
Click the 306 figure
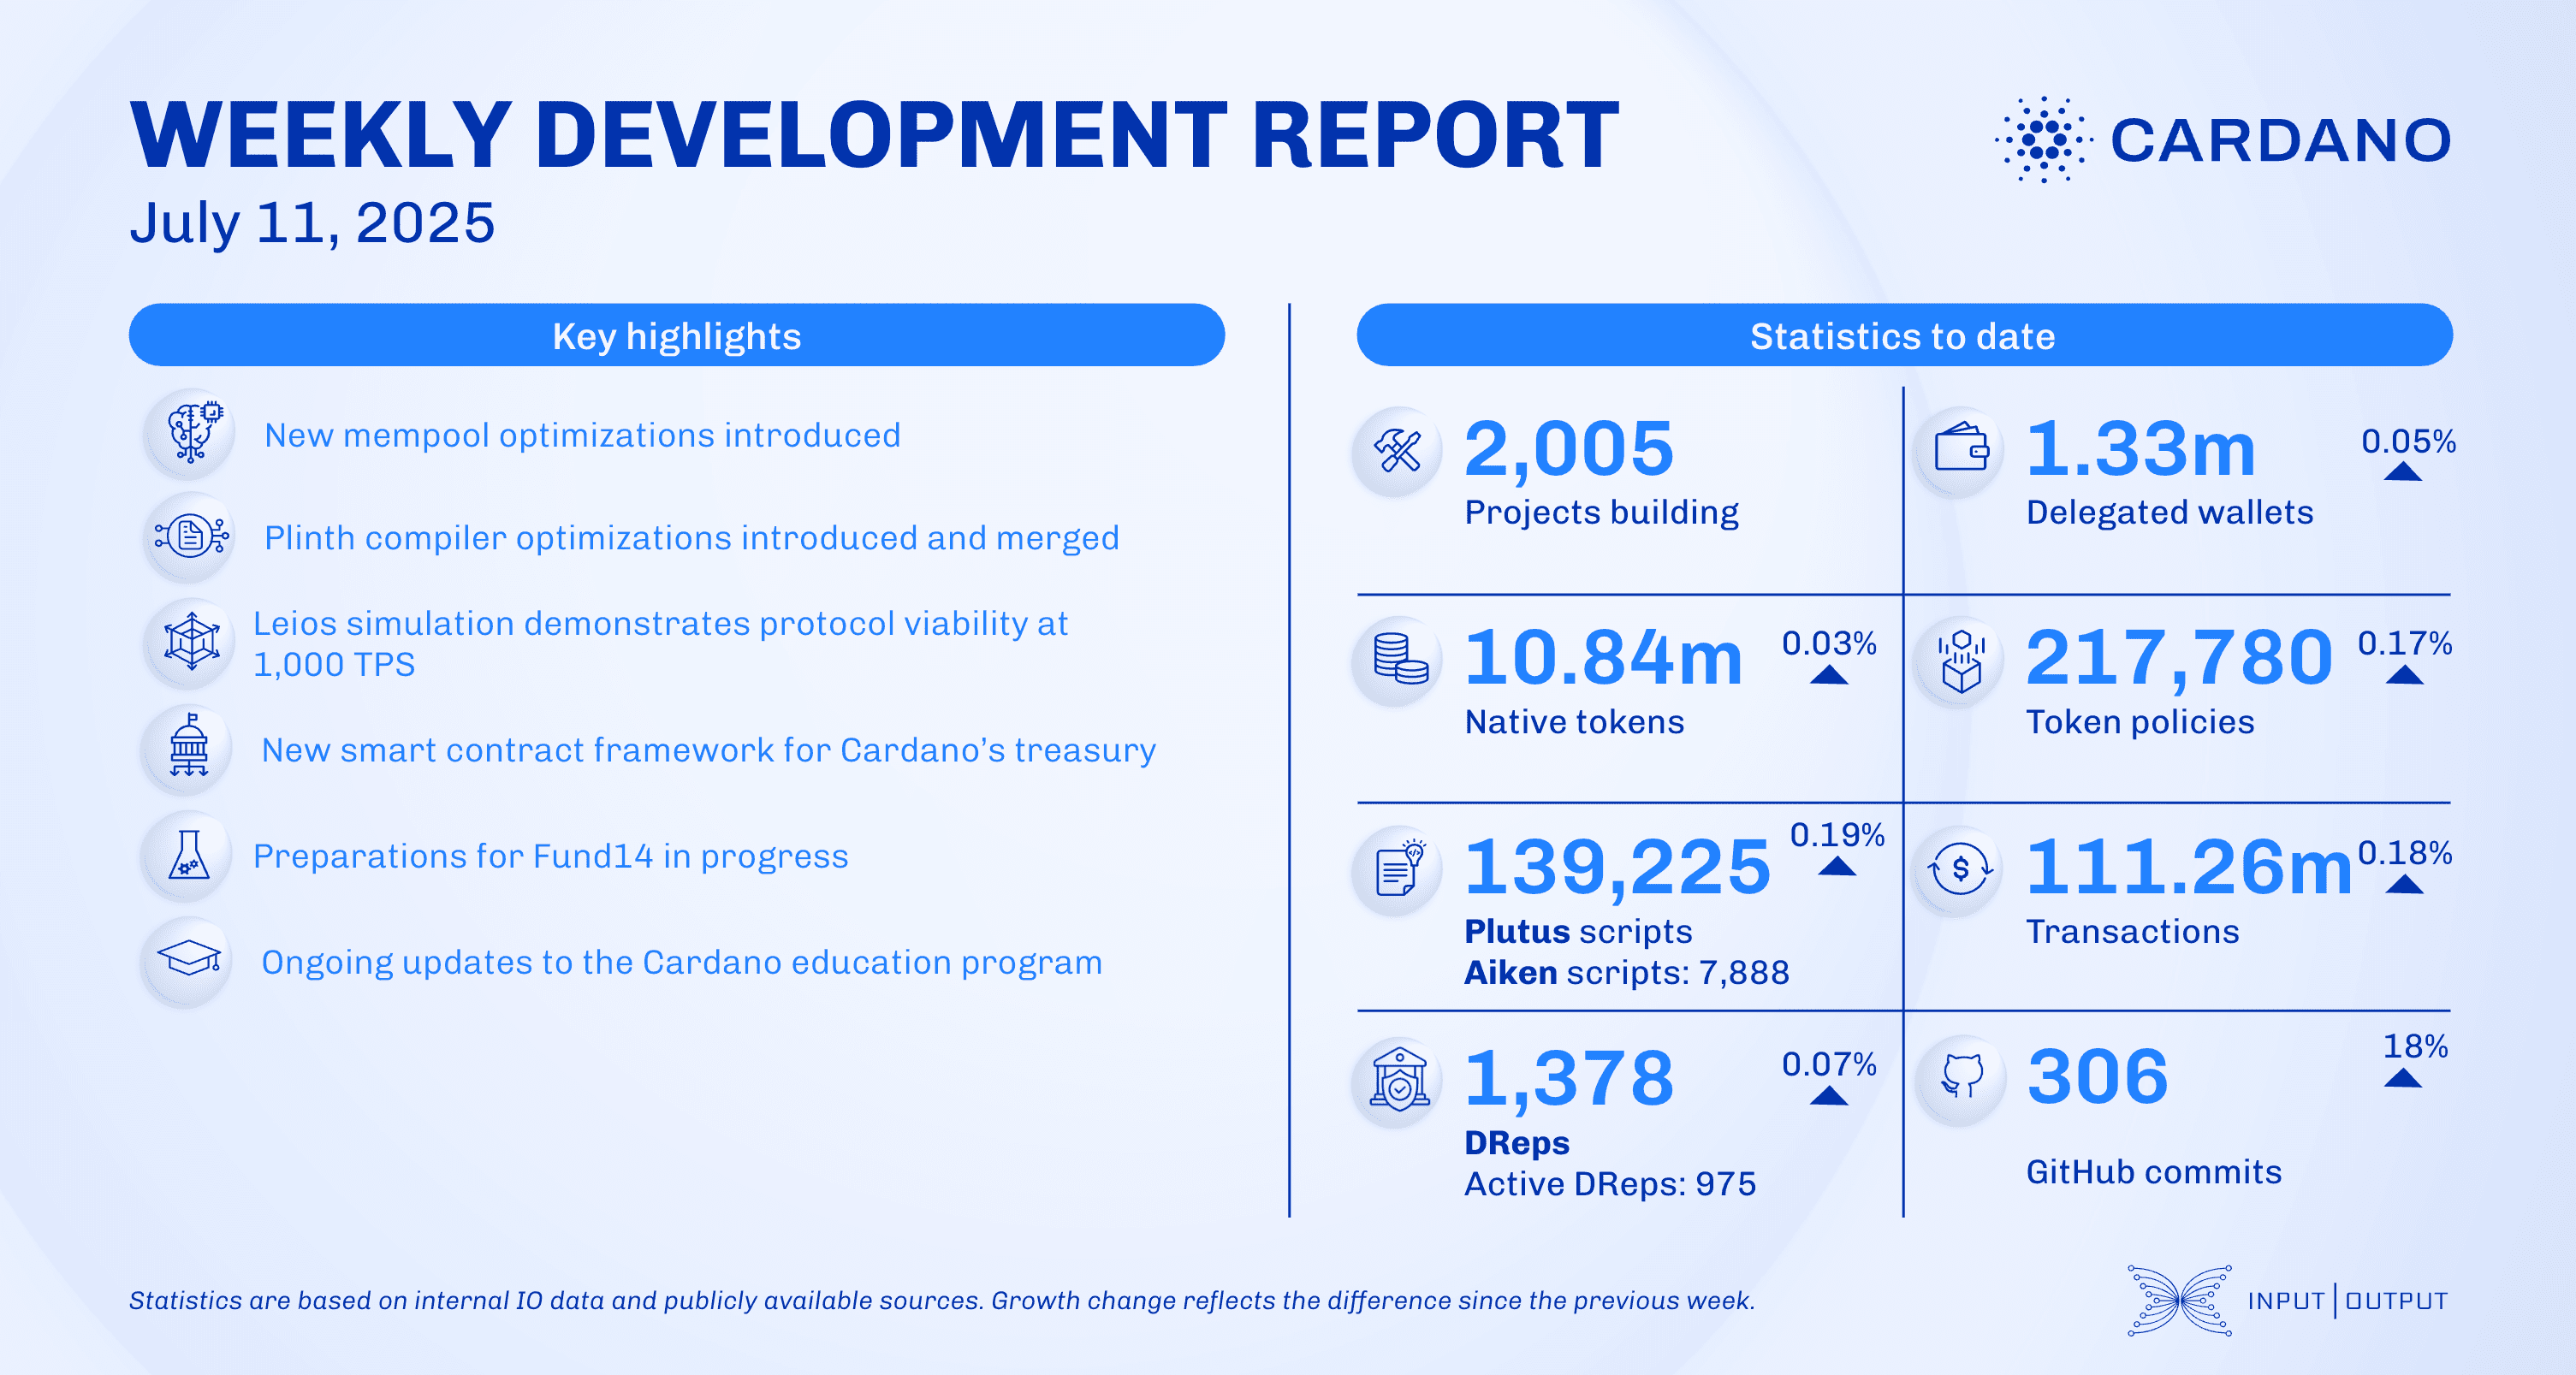2097,1077
